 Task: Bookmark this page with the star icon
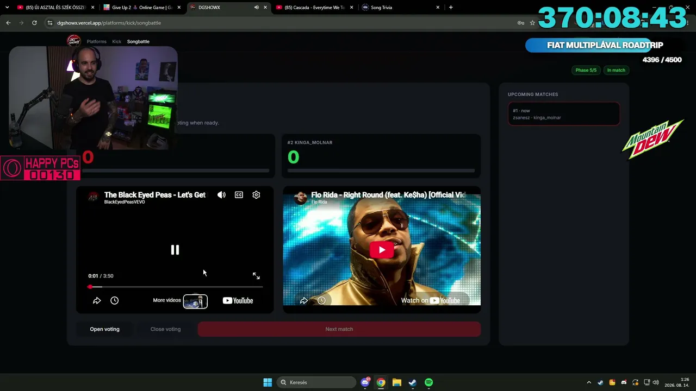(532, 23)
